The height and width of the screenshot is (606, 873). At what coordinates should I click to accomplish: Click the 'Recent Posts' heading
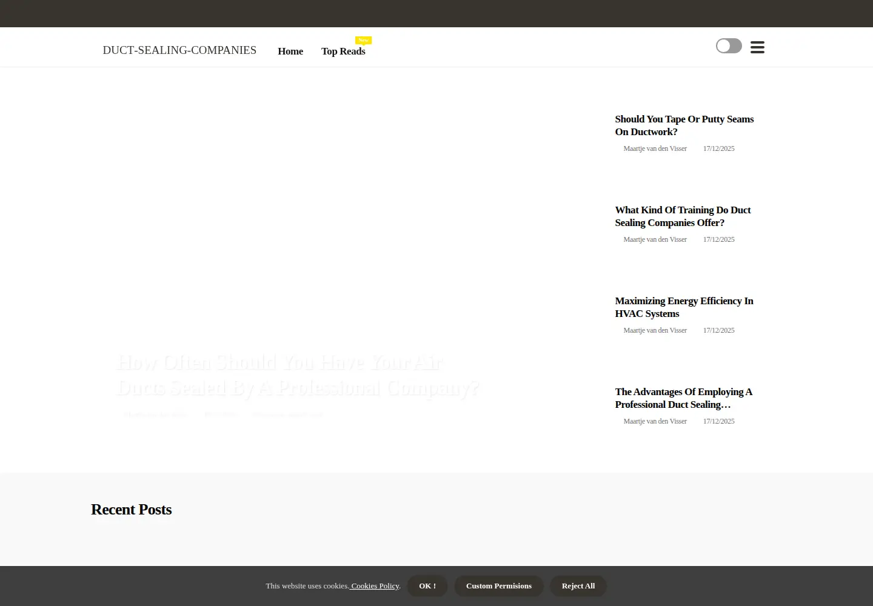[x=132, y=510]
